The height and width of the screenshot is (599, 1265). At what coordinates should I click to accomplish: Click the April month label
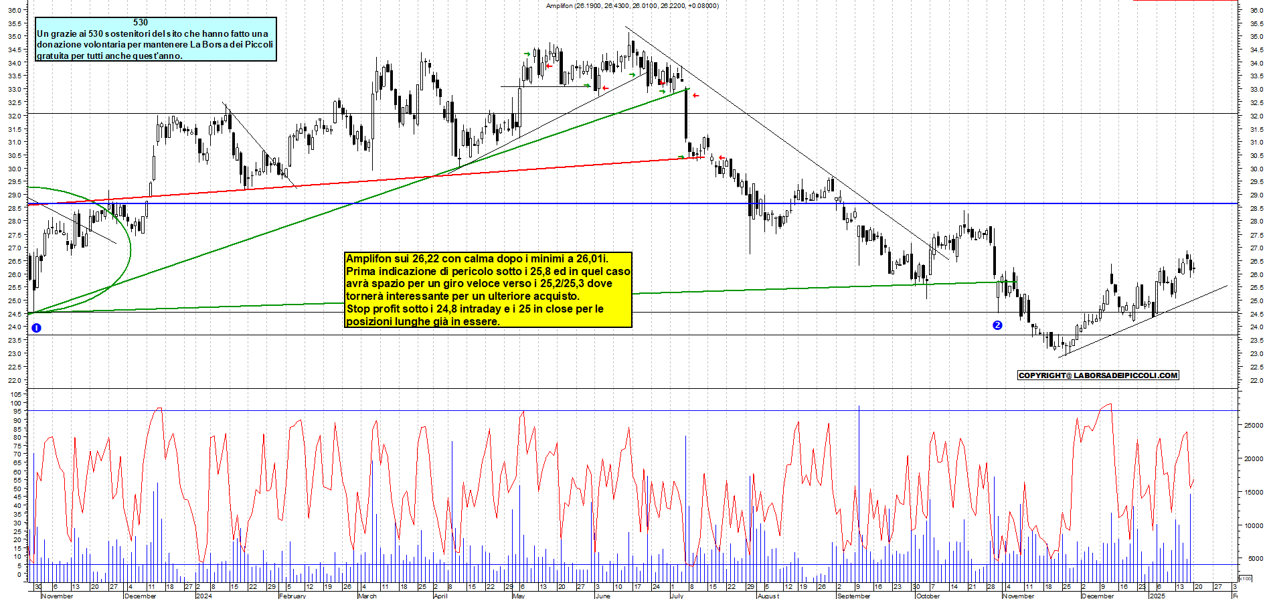pyautogui.click(x=440, y=596)
